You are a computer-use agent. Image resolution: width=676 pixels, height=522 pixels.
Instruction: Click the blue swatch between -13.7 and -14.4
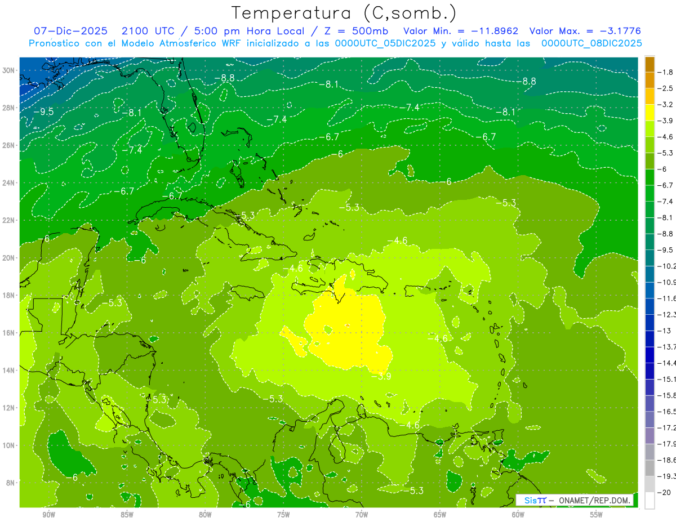(650, 355)
